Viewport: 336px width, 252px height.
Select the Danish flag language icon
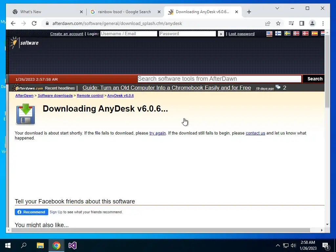click(x=305, y=33)
